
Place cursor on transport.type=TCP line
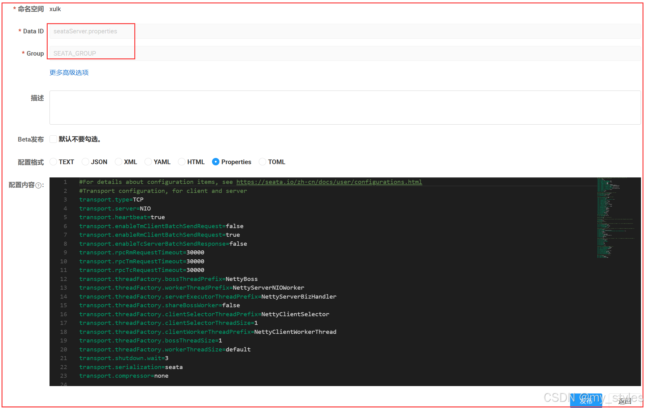tap(111, 200)
